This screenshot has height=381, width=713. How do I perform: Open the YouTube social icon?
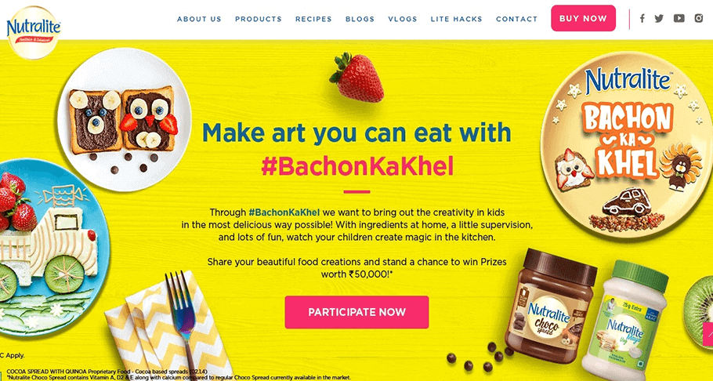[679, 19]
